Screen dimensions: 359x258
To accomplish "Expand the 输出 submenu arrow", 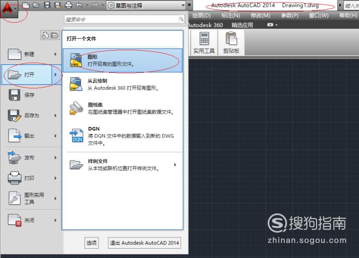I will [56, 136].
